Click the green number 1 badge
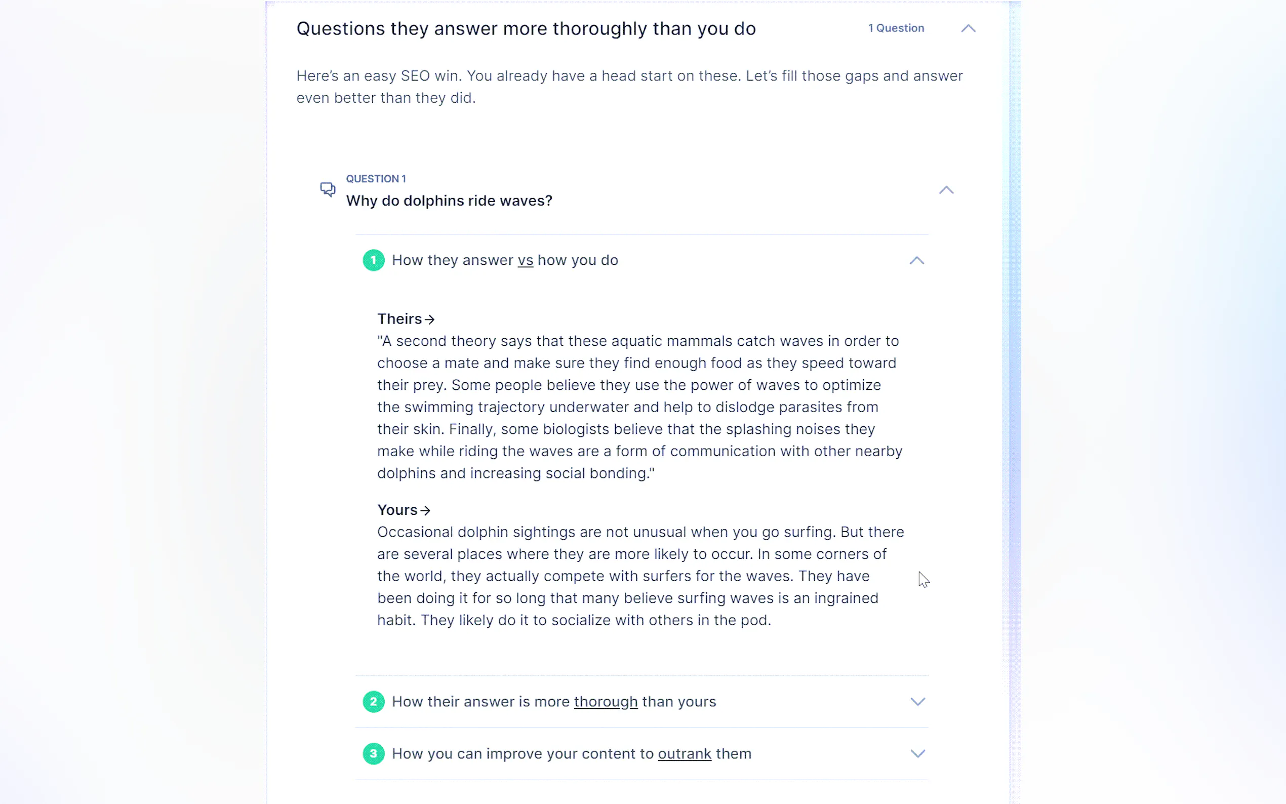The height and width of the screenshot is (804, 1286). [x=373, y=260]
